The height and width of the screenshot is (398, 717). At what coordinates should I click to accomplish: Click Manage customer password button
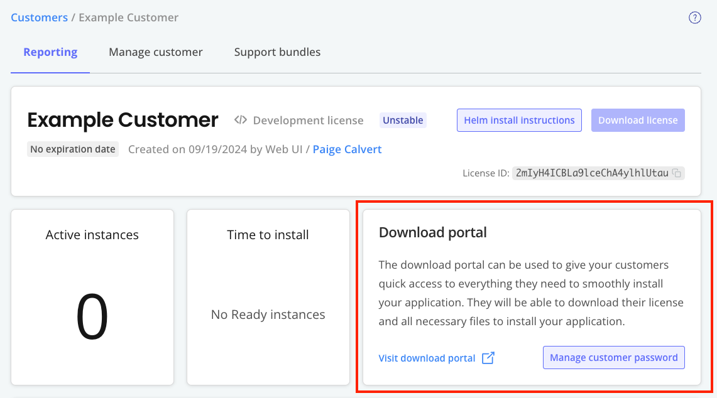pos(614,357)
